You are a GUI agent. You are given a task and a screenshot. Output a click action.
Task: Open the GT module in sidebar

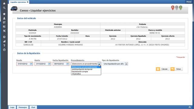click(4, 22)
